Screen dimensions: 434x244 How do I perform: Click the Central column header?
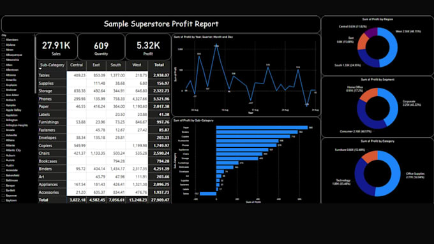77,65
